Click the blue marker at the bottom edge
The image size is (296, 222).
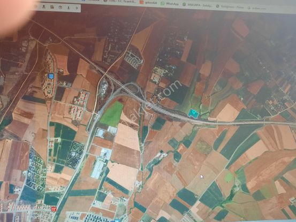coord(117,220)
